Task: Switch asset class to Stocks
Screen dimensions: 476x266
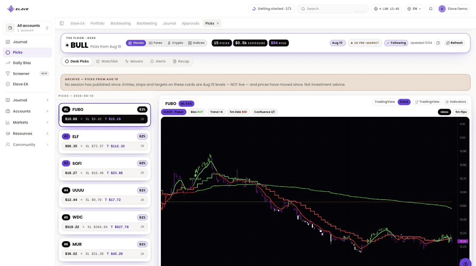Action: point(136,43)
